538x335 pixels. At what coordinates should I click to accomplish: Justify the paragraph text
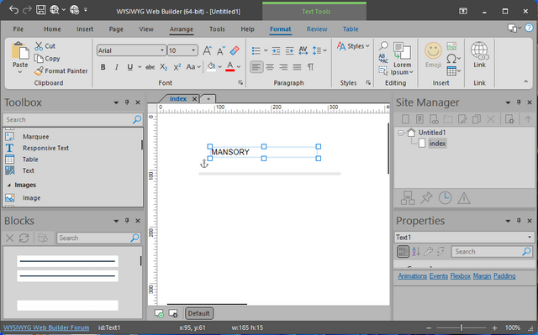(297, 67)
